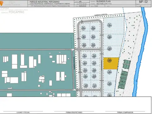Click the 'LUGAR Y FECHA' signature label
The height and width of the screenshot is (114, 152).
coord(23,112)
